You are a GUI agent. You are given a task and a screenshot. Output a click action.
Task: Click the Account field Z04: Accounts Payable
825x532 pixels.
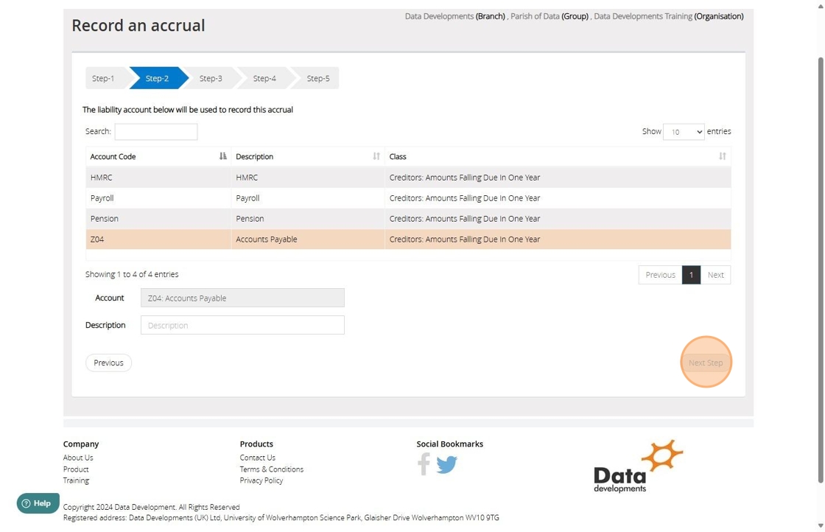(x=242, y=298)
